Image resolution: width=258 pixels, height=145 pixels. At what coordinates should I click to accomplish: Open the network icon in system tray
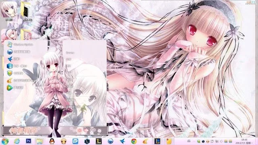point(217,141)
